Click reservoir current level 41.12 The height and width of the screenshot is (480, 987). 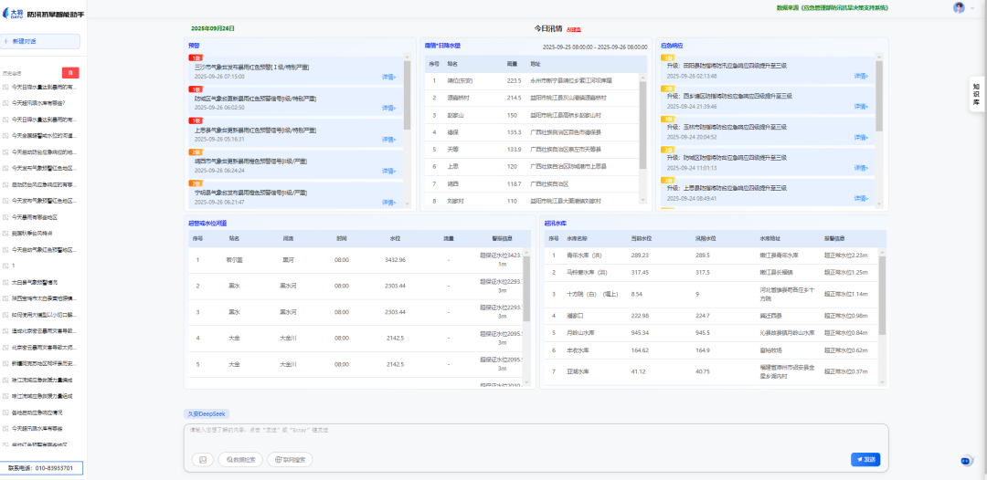tap(638, 371)
